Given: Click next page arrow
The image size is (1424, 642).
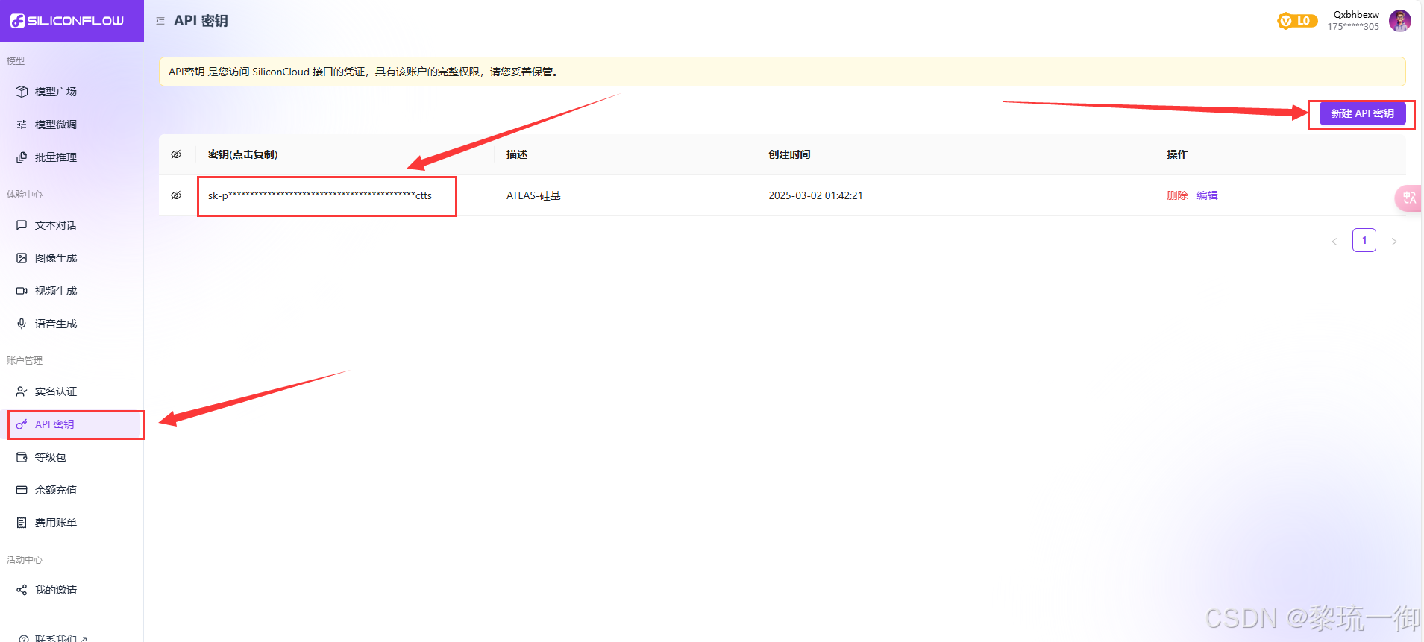Looking at the screenshot, I should coord(1394,241).
